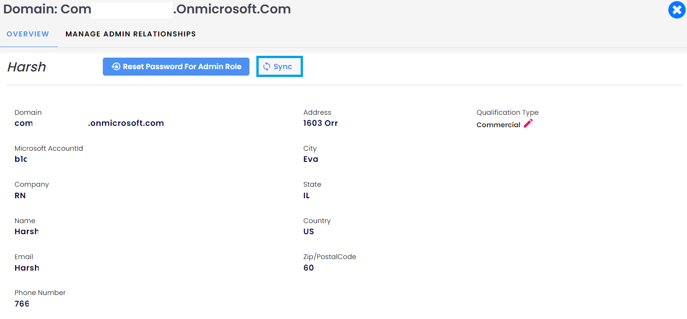Select the Zip/PostalCode value '60'
This screenshot has height=319, width=687.
tap(308, 268)
